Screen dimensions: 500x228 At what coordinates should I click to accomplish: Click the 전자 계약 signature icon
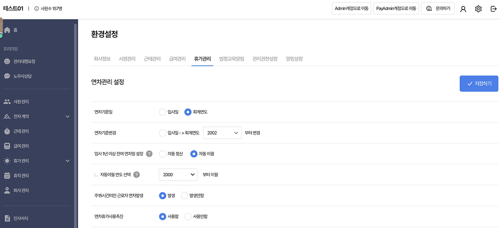pyautogui.click(x=7, y=117)
